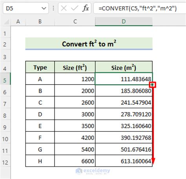Click the Type cell containing C

tap(40, 102)
